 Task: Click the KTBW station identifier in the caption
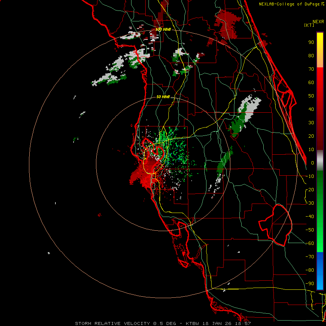pyautogui.click(x=192, y=323)
